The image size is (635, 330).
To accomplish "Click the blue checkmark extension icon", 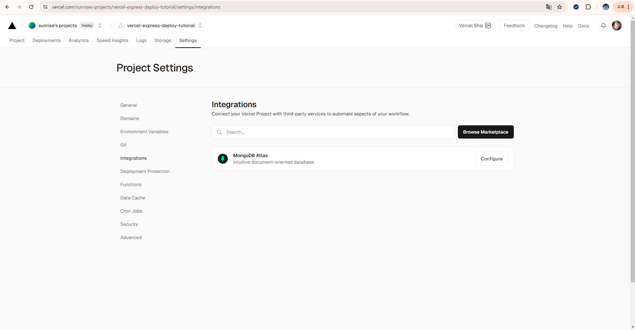I will pyautogui.click(x=576, y=7).
